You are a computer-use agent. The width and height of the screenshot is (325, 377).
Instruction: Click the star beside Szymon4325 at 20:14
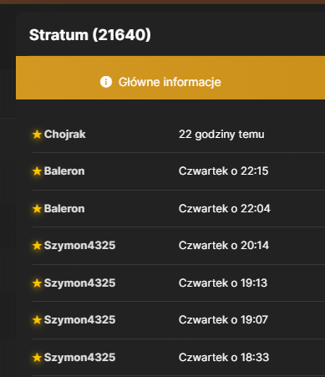click(x=37, y=246)
